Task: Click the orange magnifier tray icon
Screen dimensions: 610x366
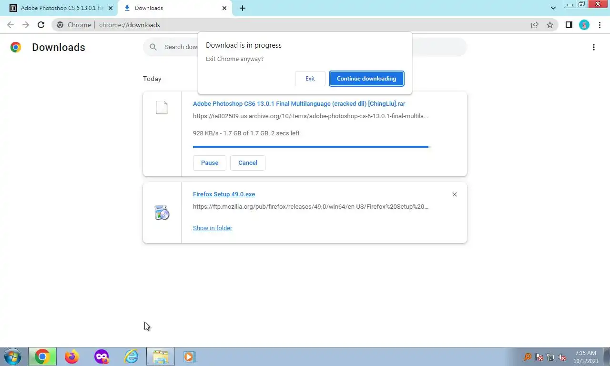Action: (x=528, y=357)
